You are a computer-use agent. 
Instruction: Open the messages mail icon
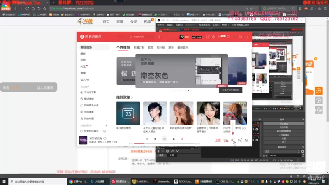tap(220, 37)
